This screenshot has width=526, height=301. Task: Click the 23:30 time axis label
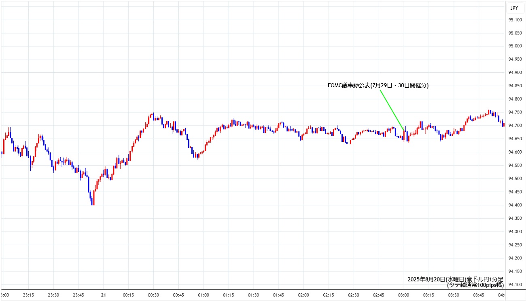[x=53, y=295]
